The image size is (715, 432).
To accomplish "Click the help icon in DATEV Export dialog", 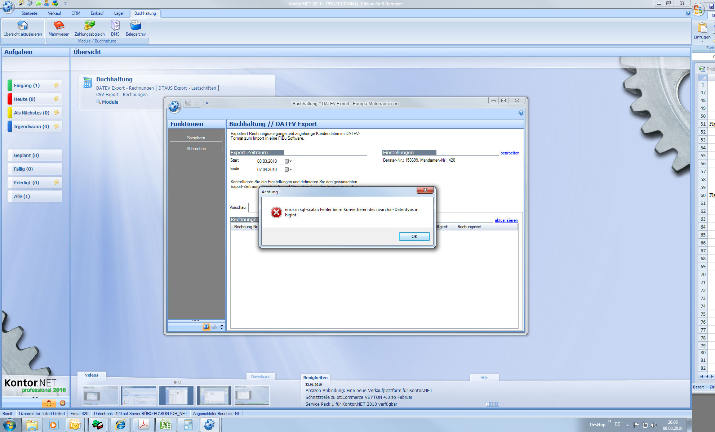I will 521,113.
